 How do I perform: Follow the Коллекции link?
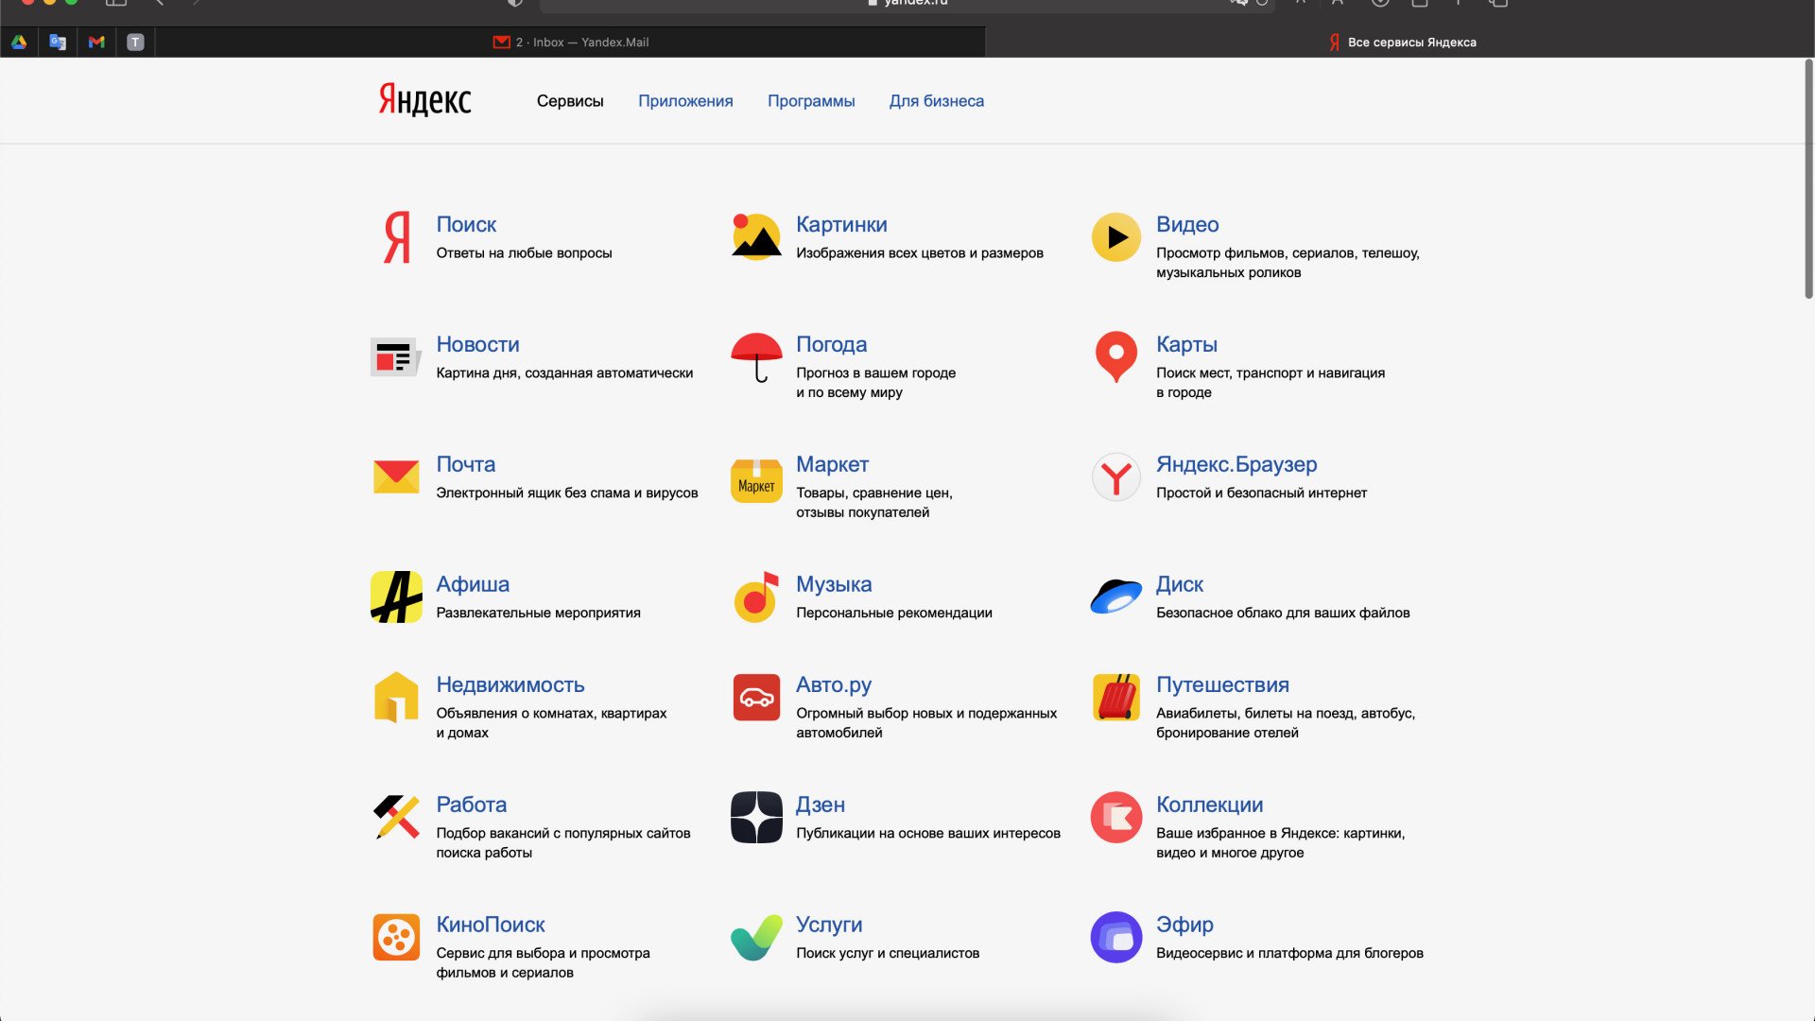pyautogui.click(x=1209, y=805)
